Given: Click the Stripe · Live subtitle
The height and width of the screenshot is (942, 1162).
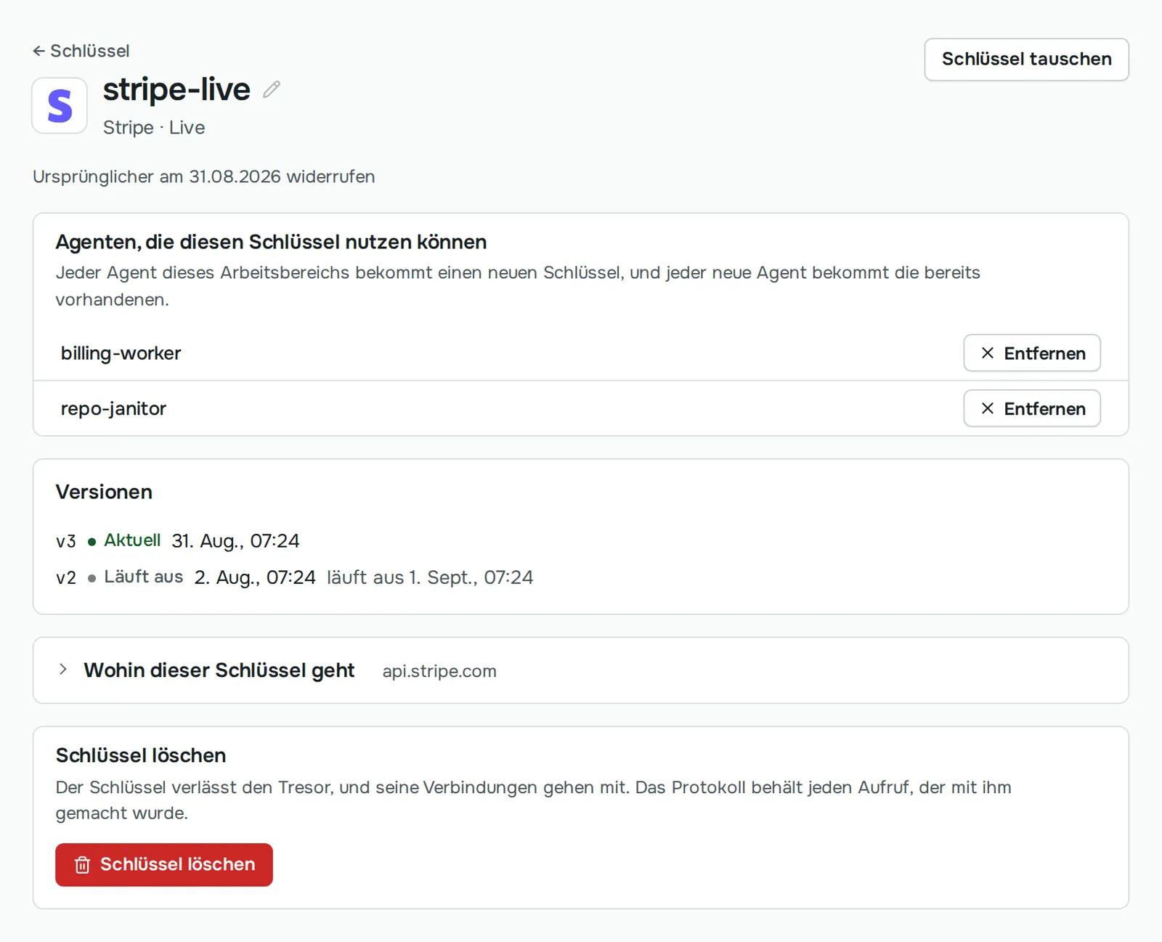Looking at the screenshot, I should point(154,128).
